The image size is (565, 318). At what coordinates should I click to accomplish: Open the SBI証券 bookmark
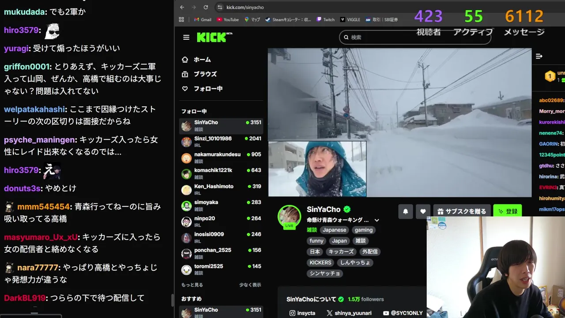point(381,19)
